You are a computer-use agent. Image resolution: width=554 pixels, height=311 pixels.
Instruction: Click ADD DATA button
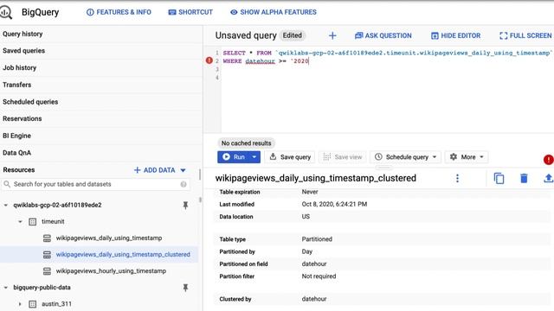coord(154,170)
